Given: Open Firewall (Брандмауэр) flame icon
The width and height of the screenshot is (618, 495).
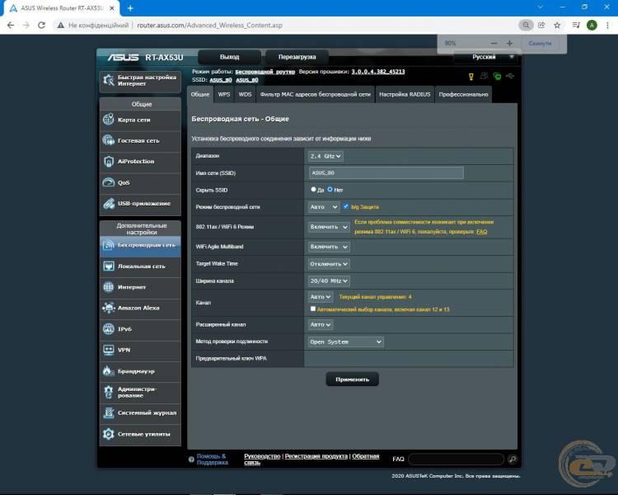Looking at the screenshot, I should pos(109,371).
